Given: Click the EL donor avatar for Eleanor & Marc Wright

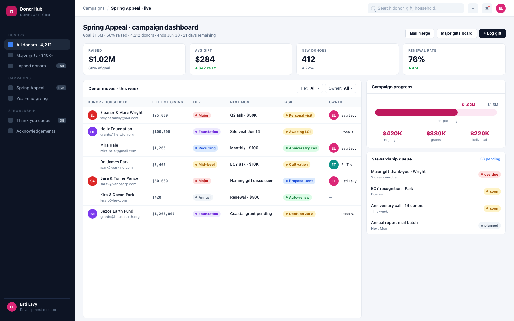Looking at the screenshot, I should pos(93,115).
